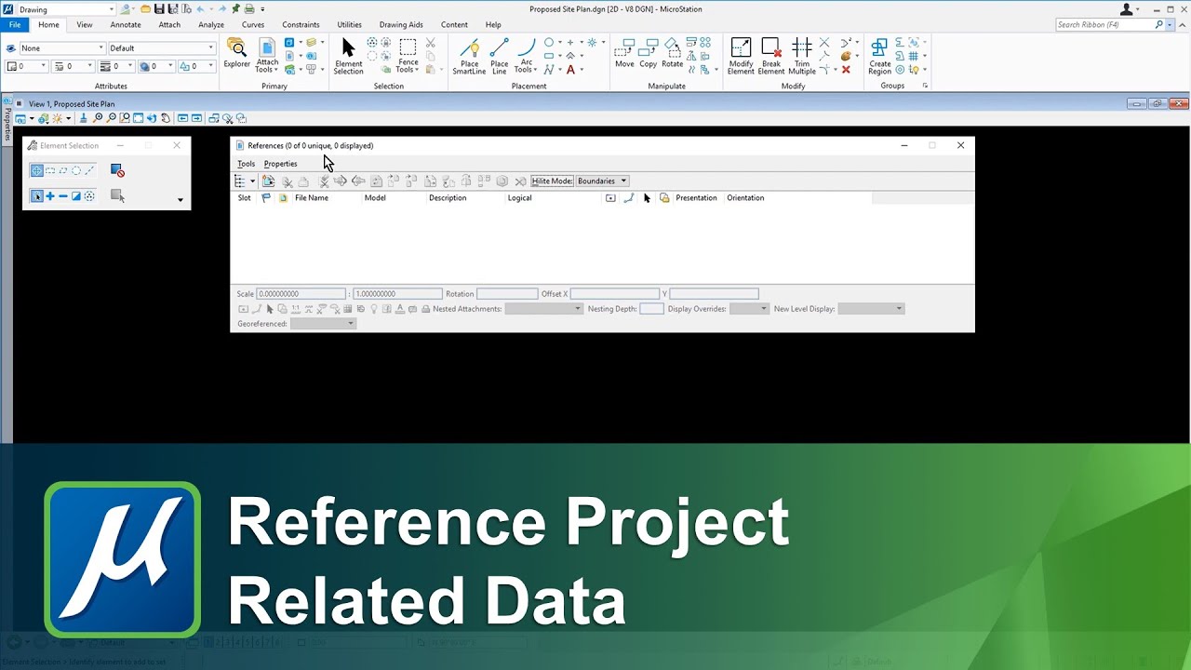Choose Add mode plus in Element Selection
The image size is (1191, 670).
tap(50, 196)
